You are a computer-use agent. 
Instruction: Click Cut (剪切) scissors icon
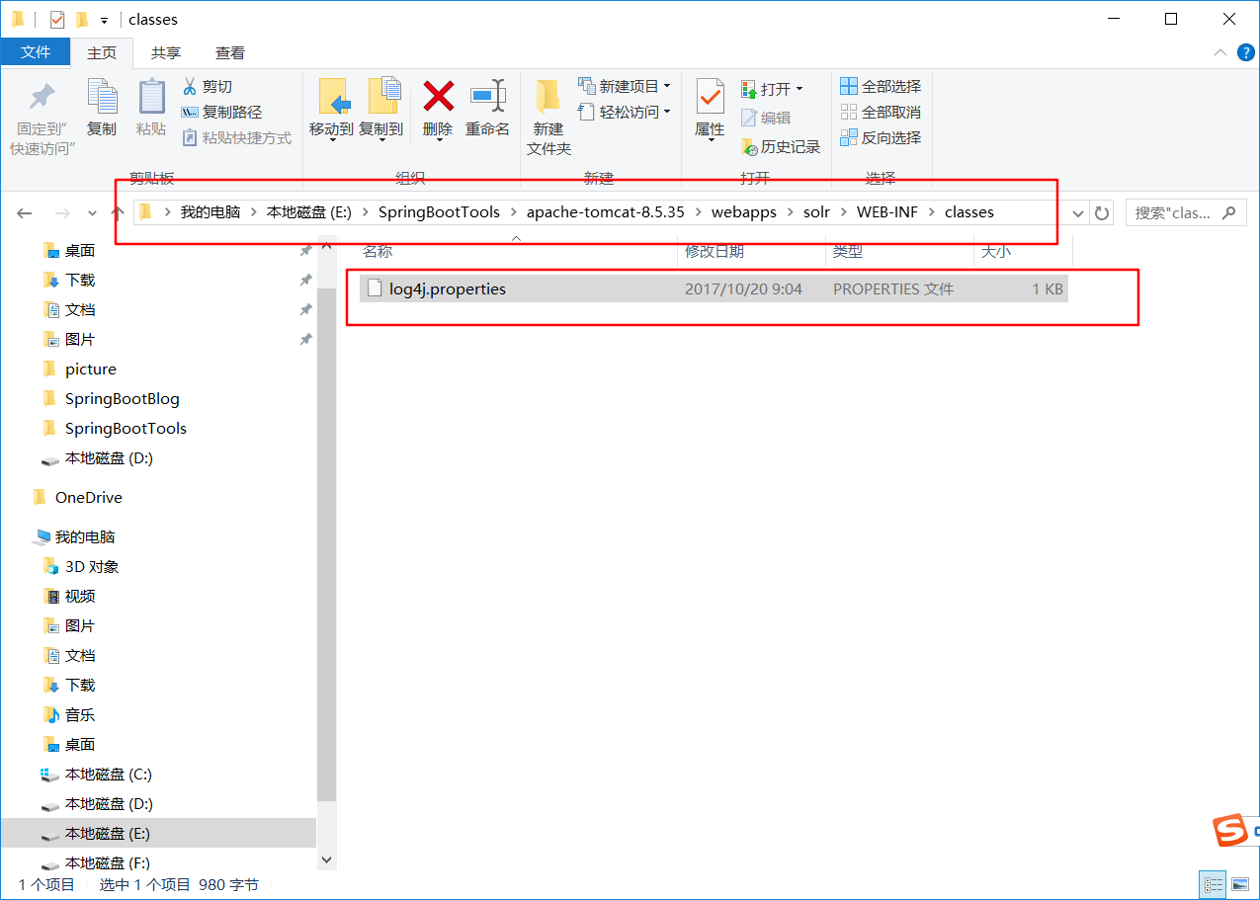point(190,87)
